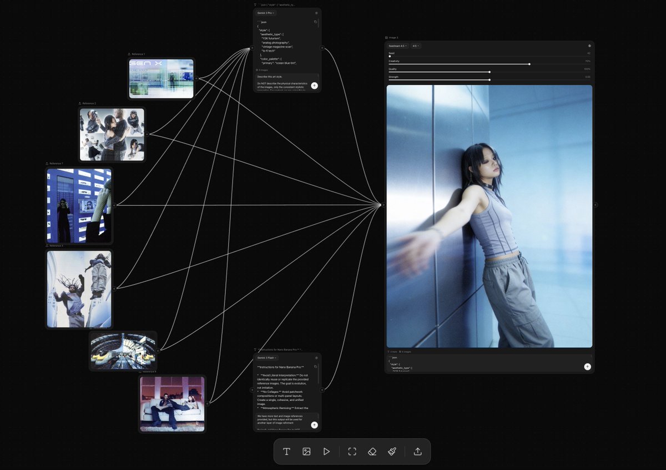
Task: Click output connector on Image 3 node
Action: pyautogui.click(x=596, y=205)
